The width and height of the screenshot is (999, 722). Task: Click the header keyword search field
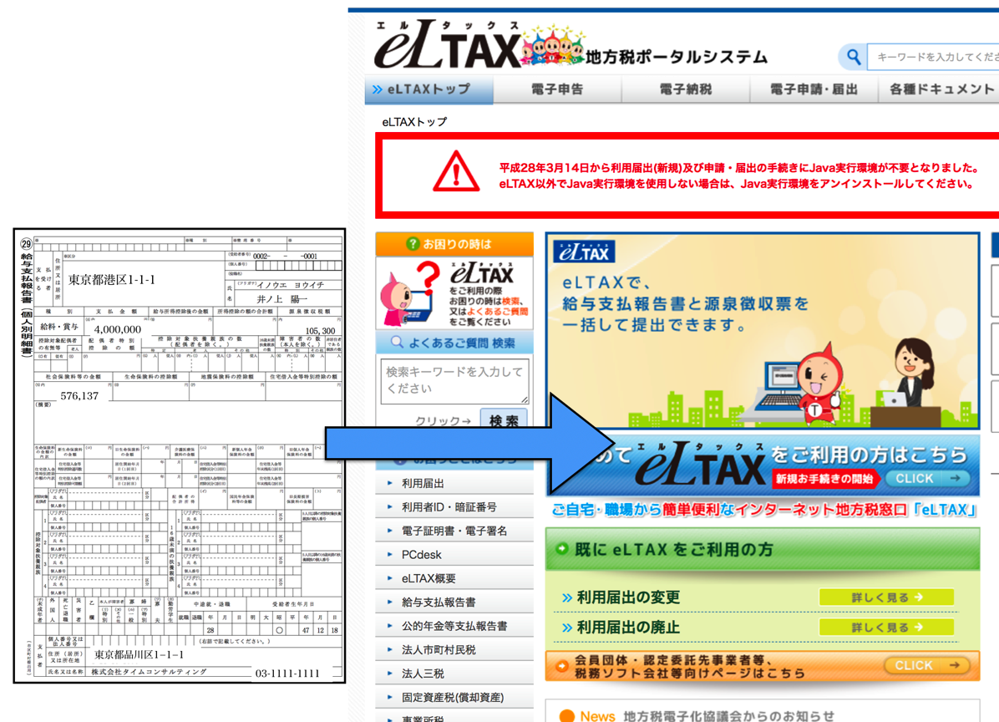click(x=933, y=58)
